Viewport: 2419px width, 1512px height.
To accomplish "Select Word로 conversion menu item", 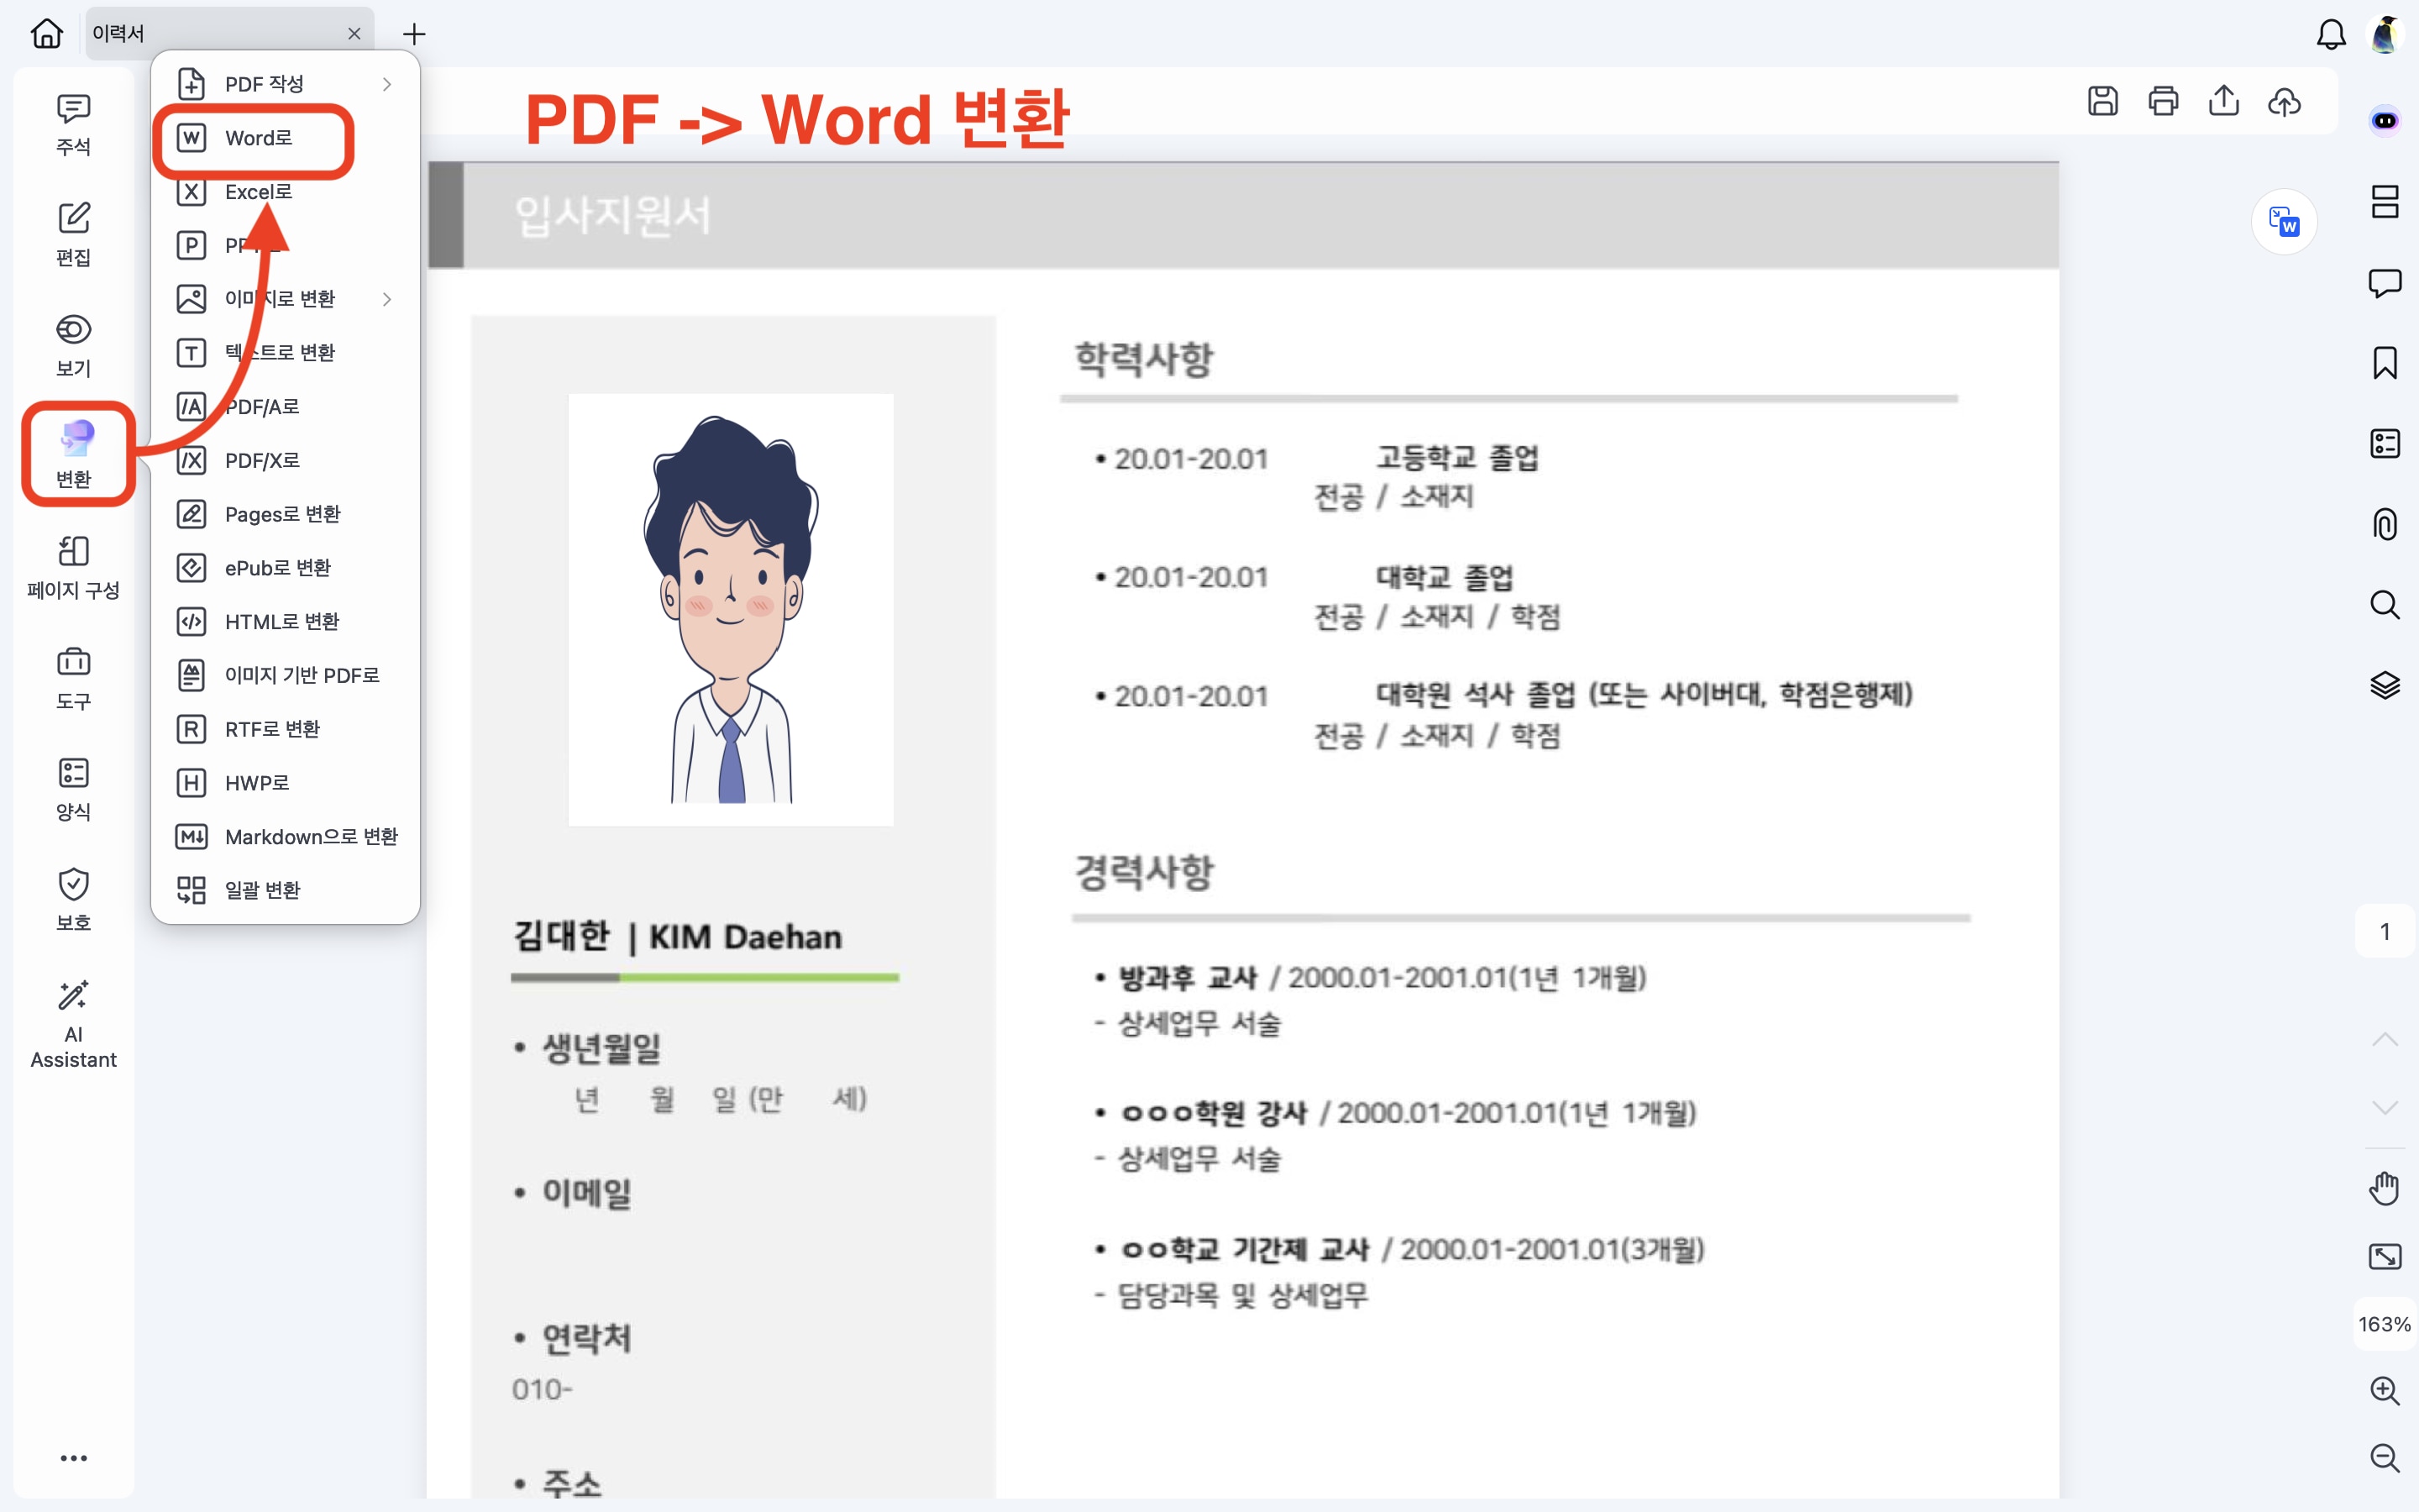I will [x=258, y=138].
